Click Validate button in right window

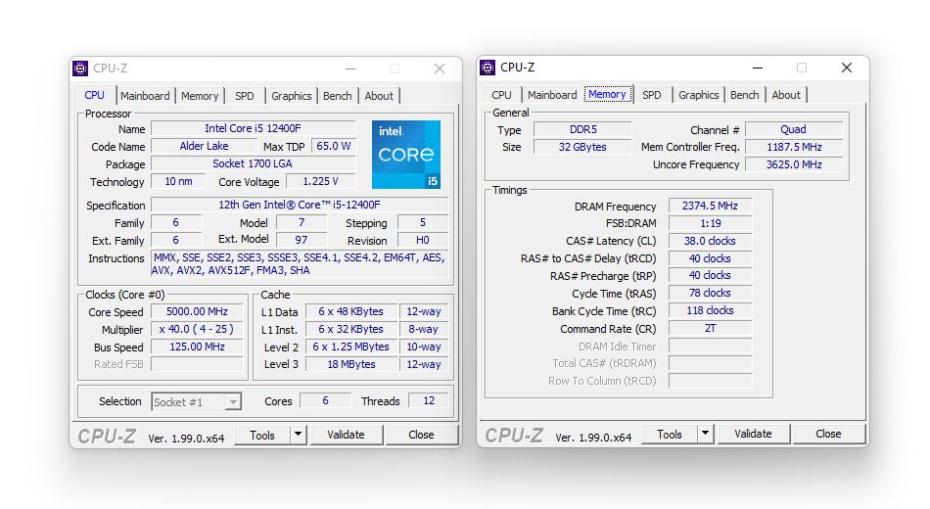point(753,434)
